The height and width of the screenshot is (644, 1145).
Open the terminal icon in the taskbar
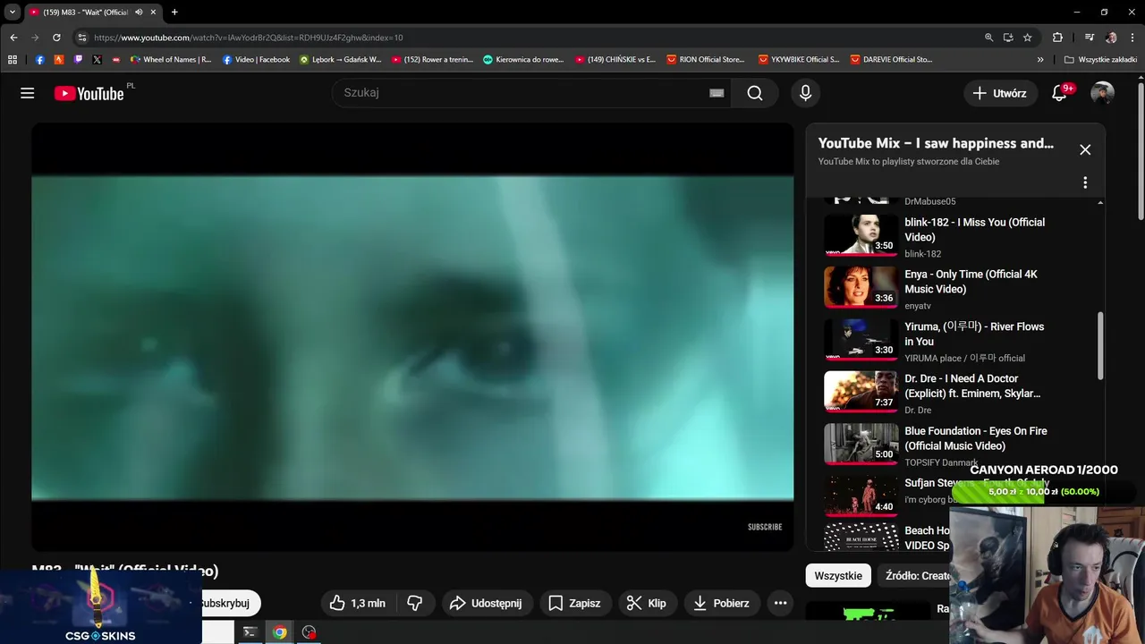click(250, 632)
